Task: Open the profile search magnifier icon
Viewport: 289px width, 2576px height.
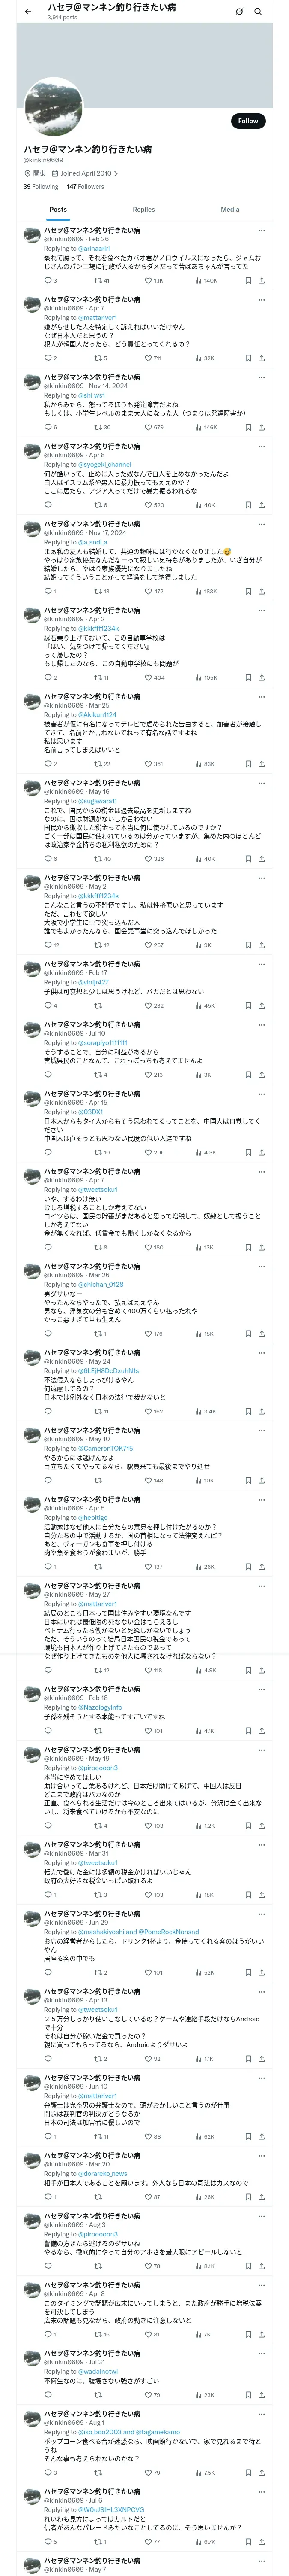Action: 258,11
